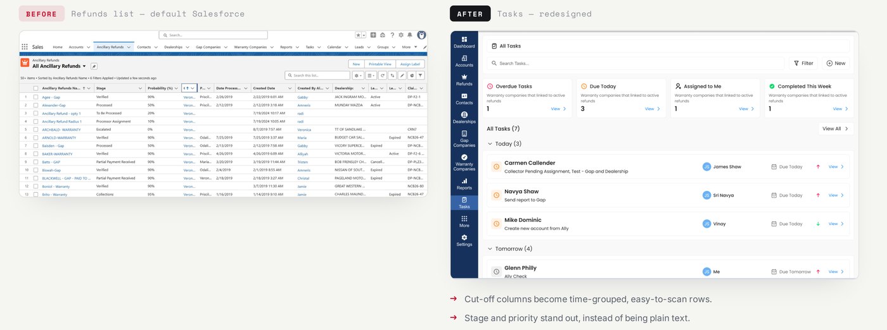Open Dealerships in the dark sidebar

[x=464, y=118]
